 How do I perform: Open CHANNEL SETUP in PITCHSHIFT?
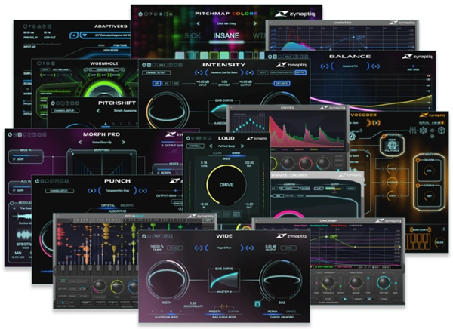[x=65, y=111]
